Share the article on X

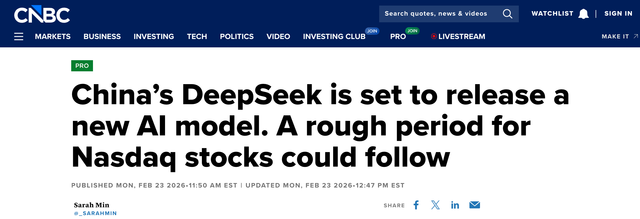435,205
